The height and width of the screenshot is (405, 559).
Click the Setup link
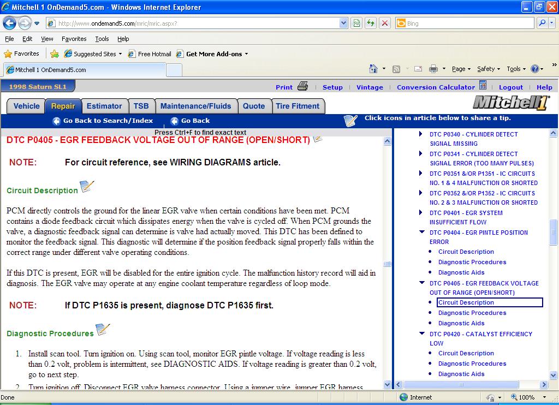tap(332, 87)
